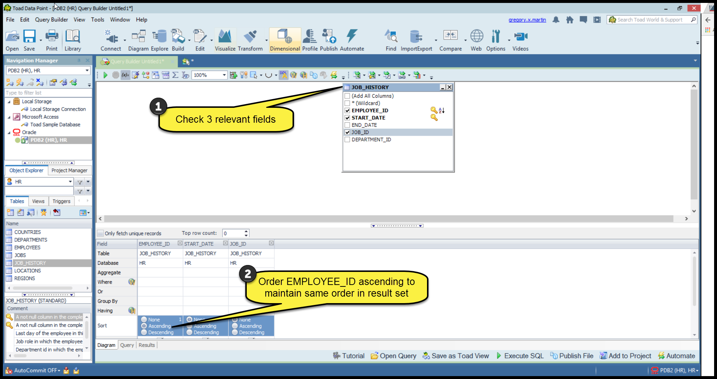Viewport: 717px width, 379px height.
Task: Open the Tools menu
Action: [x=97, y=20]
